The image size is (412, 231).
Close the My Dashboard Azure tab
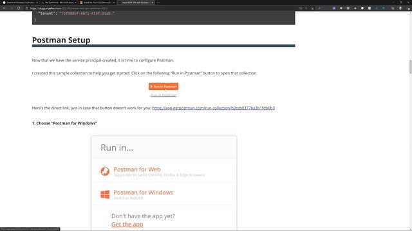76,3
